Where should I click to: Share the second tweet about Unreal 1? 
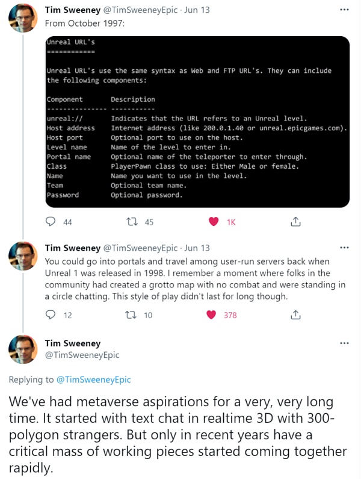tap(295, 315)
